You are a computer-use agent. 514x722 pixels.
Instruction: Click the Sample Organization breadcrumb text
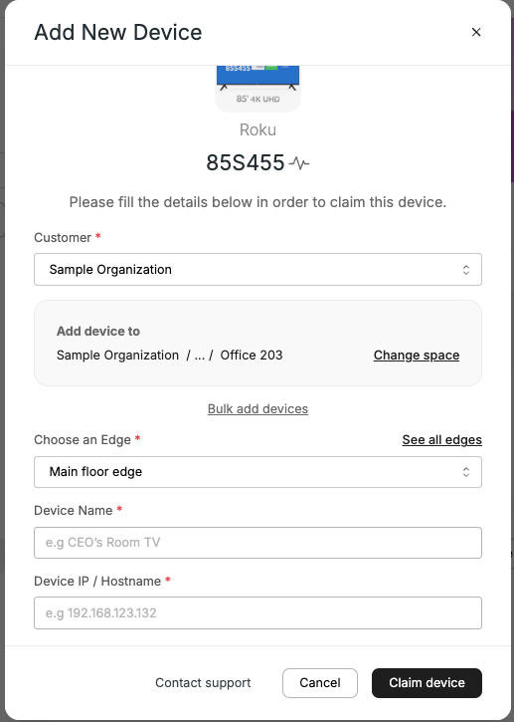(x=117, y=355)
